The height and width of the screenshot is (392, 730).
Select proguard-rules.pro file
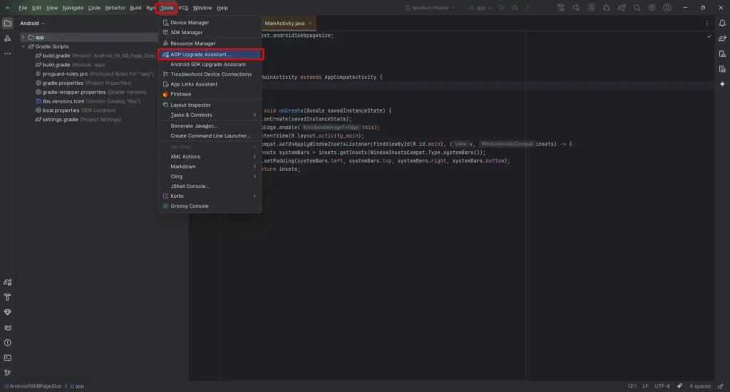(x=95, y=74)
